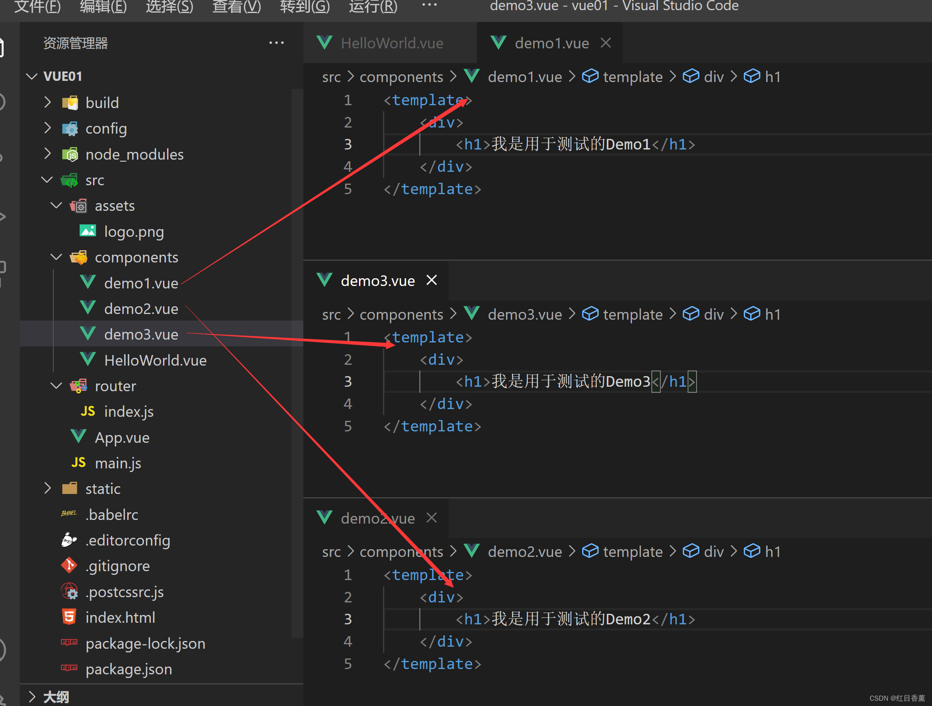Click the logo.png image file icon
The height and width of the screenshot is (706, 932).
88,232
